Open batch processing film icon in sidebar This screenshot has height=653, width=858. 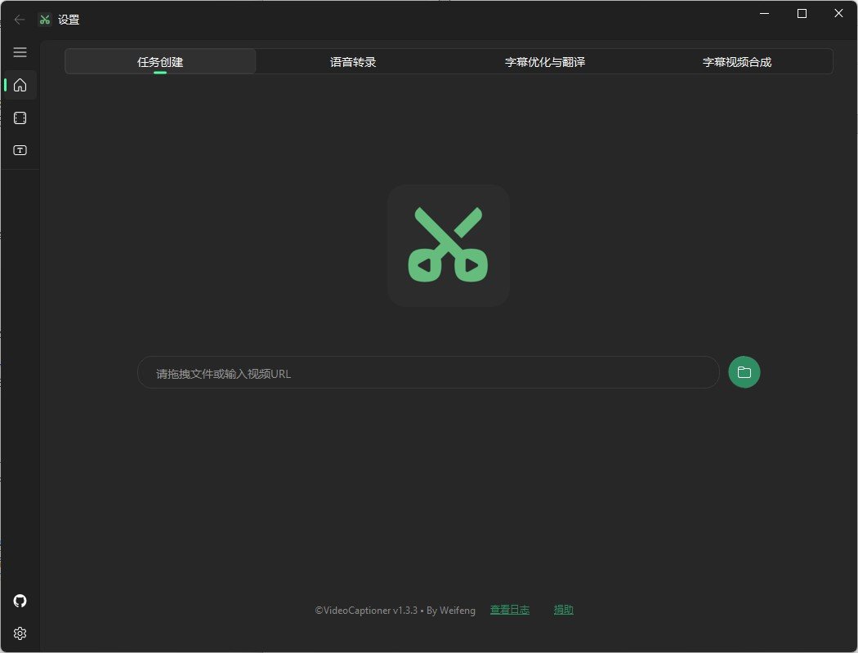point(20,118)
